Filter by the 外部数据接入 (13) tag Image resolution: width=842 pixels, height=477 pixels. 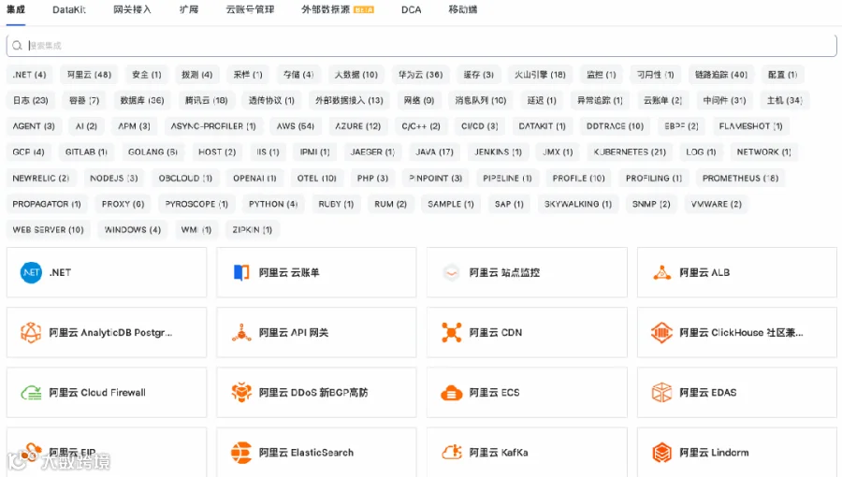click(x=349, y=100)
